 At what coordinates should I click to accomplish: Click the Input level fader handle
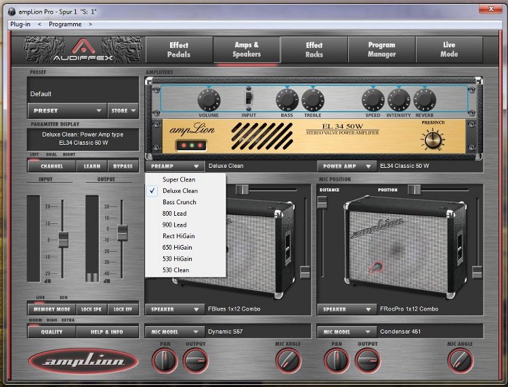coord(63,240)
